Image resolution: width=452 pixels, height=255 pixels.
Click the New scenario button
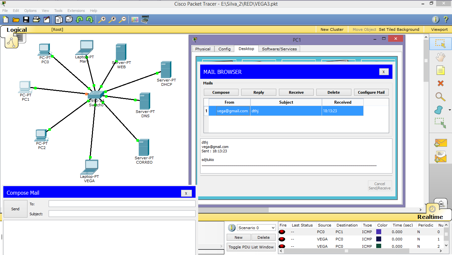[x=239, y=237]
